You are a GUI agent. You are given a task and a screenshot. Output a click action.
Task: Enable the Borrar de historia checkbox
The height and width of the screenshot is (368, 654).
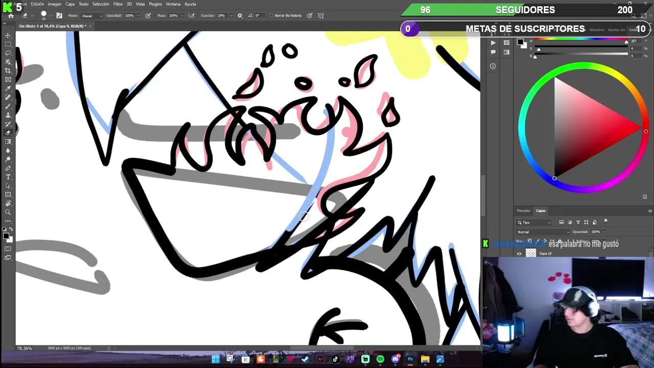[271, 16]
